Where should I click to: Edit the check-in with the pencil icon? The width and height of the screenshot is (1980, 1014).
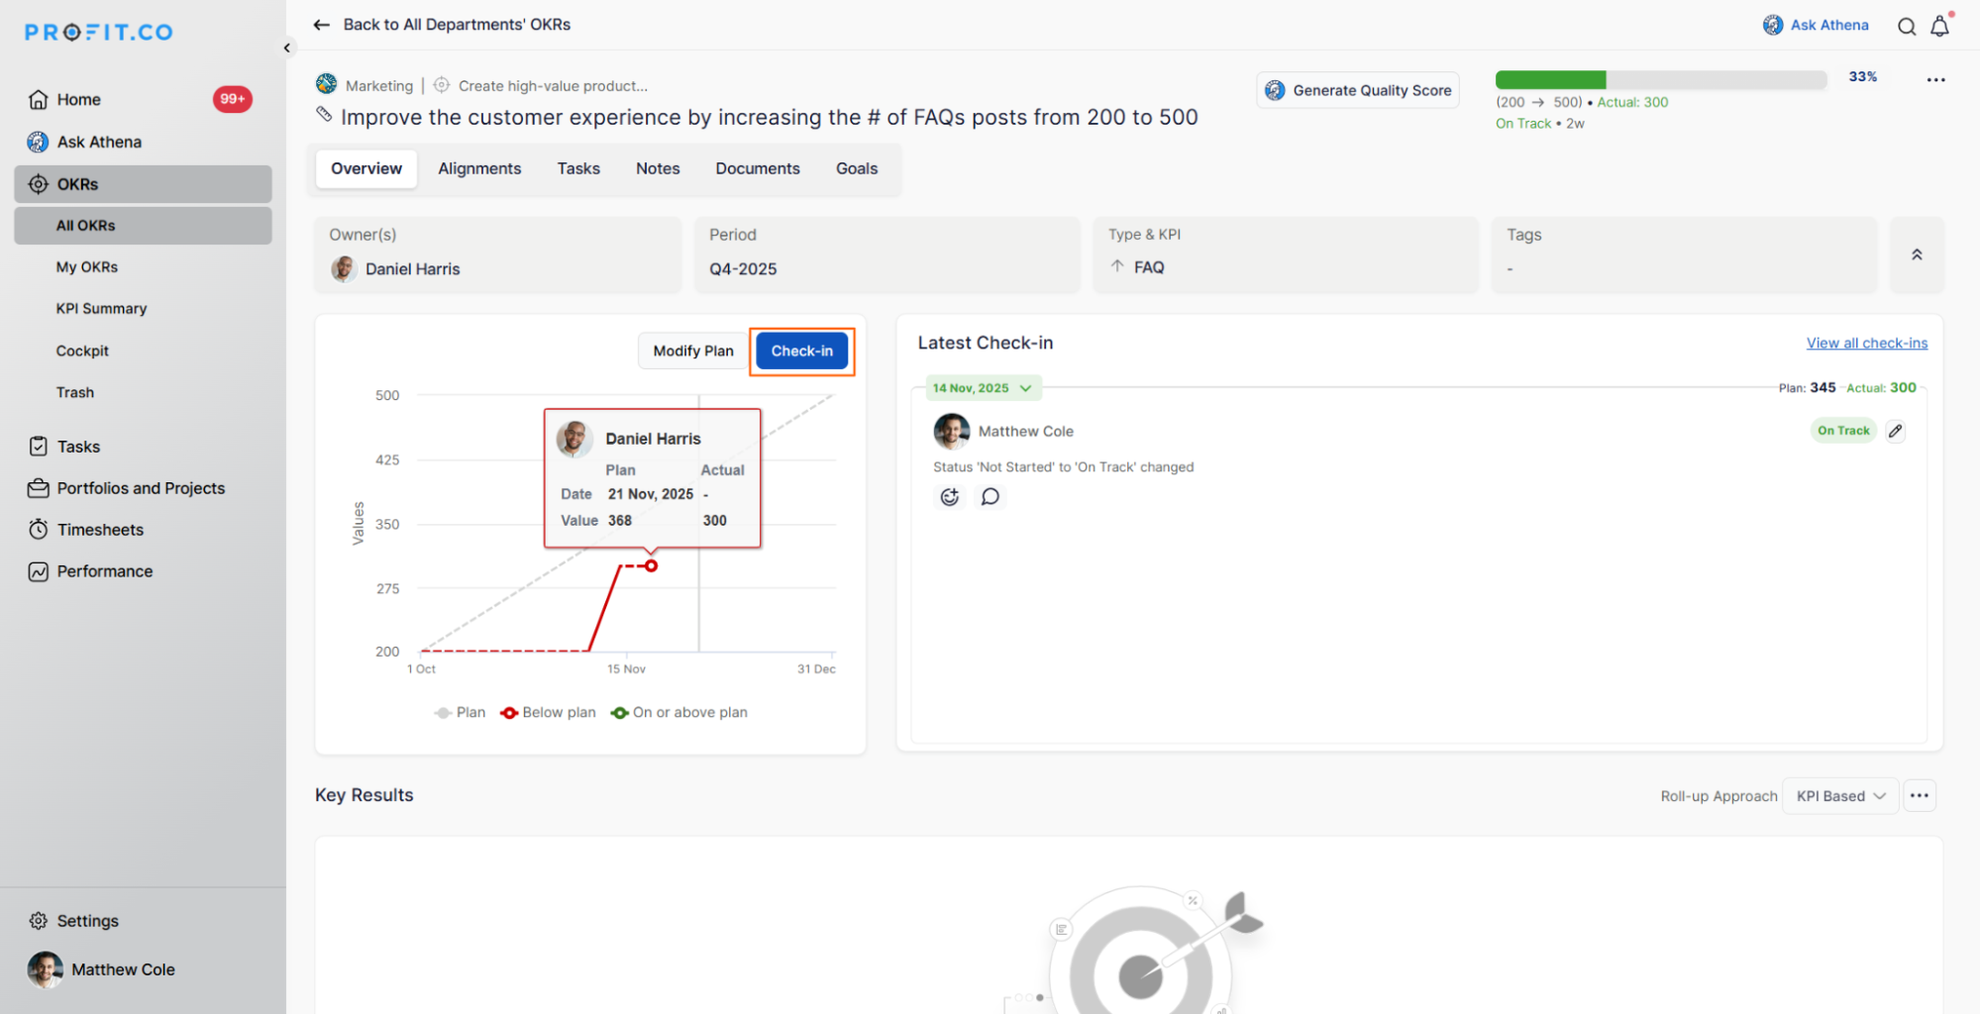click(1895, 431)
